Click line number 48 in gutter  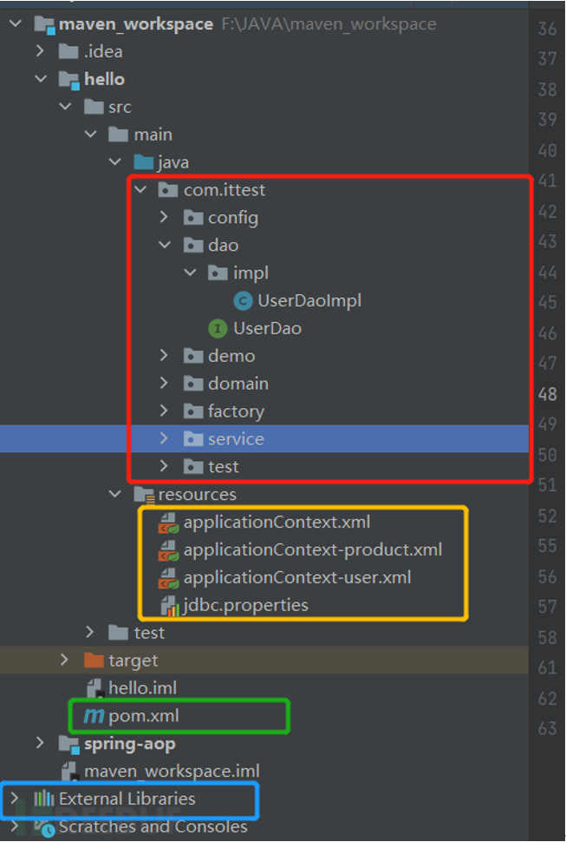tap(546, 394)
